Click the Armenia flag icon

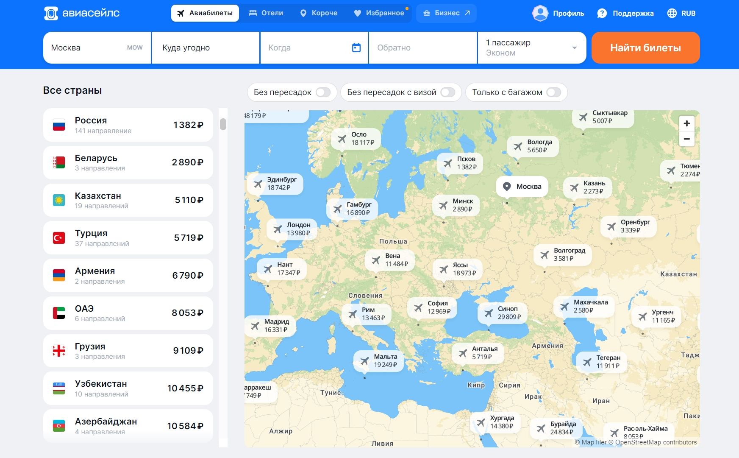point(59,276)
